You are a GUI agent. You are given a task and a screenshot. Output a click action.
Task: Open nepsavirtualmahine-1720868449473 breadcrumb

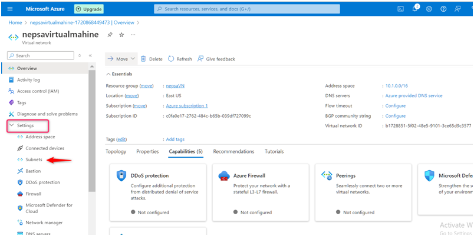pos(82,22)
